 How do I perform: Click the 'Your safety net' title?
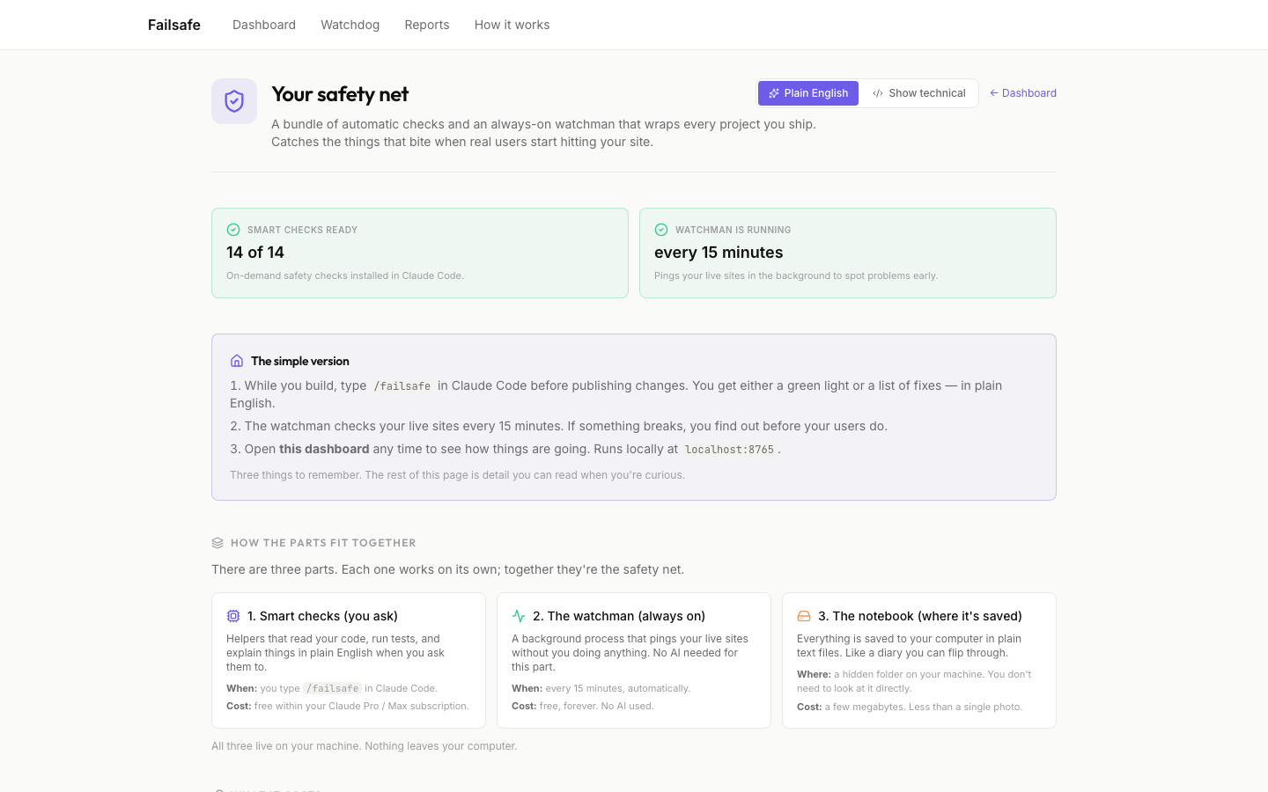340,94
